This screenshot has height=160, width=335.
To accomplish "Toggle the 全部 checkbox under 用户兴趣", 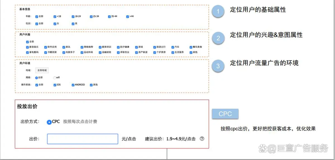I will pos(27,42).
